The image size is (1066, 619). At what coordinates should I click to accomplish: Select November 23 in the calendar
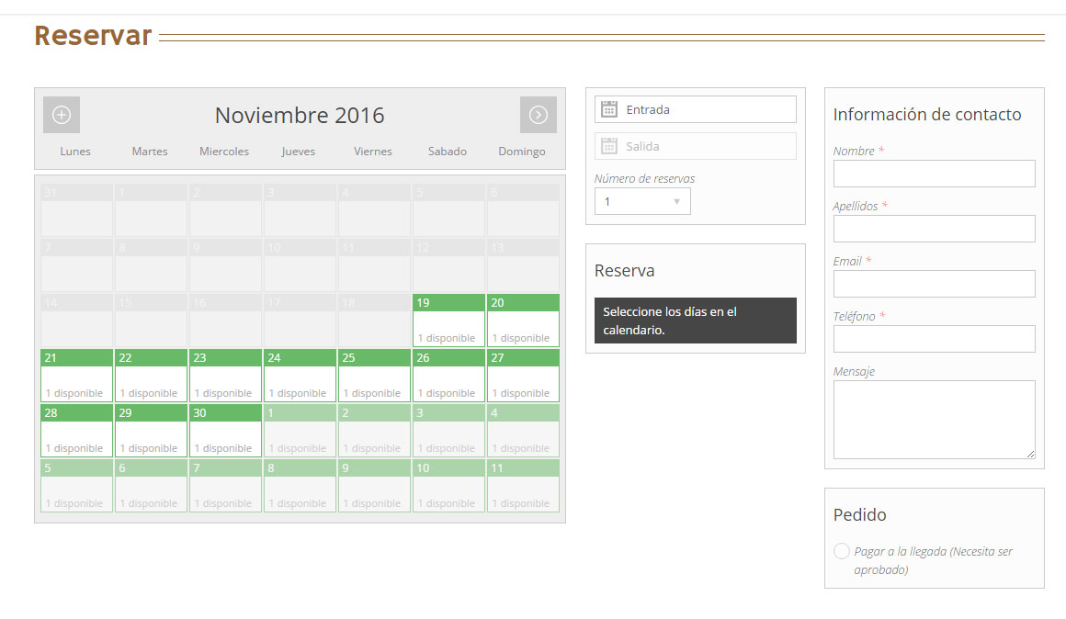[226, 376]
